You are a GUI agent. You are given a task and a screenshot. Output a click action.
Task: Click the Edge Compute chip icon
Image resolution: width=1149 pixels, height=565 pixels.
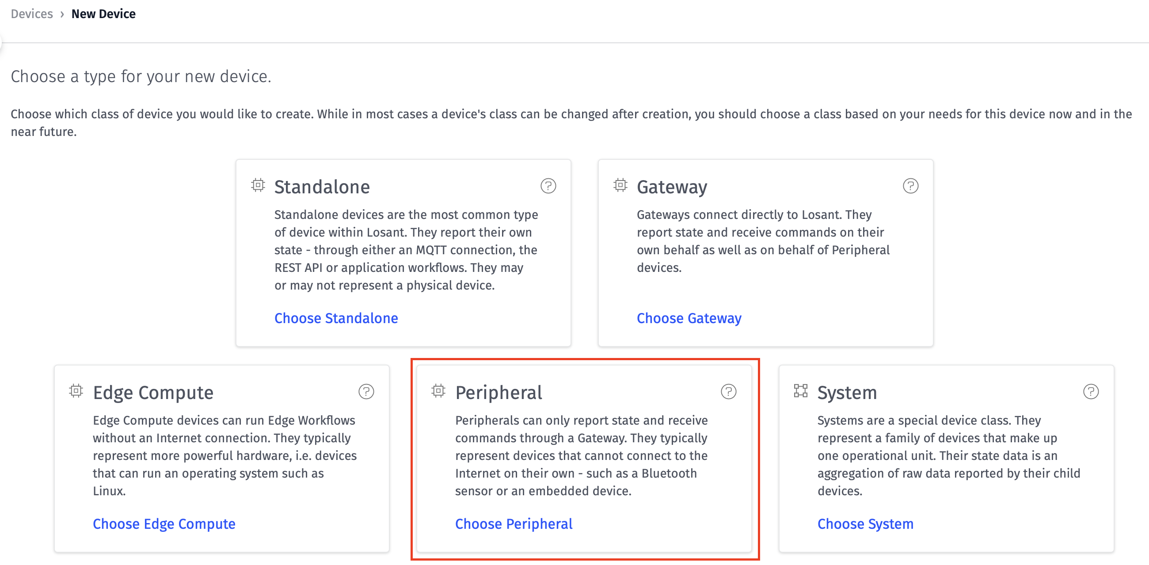[76, 391]
